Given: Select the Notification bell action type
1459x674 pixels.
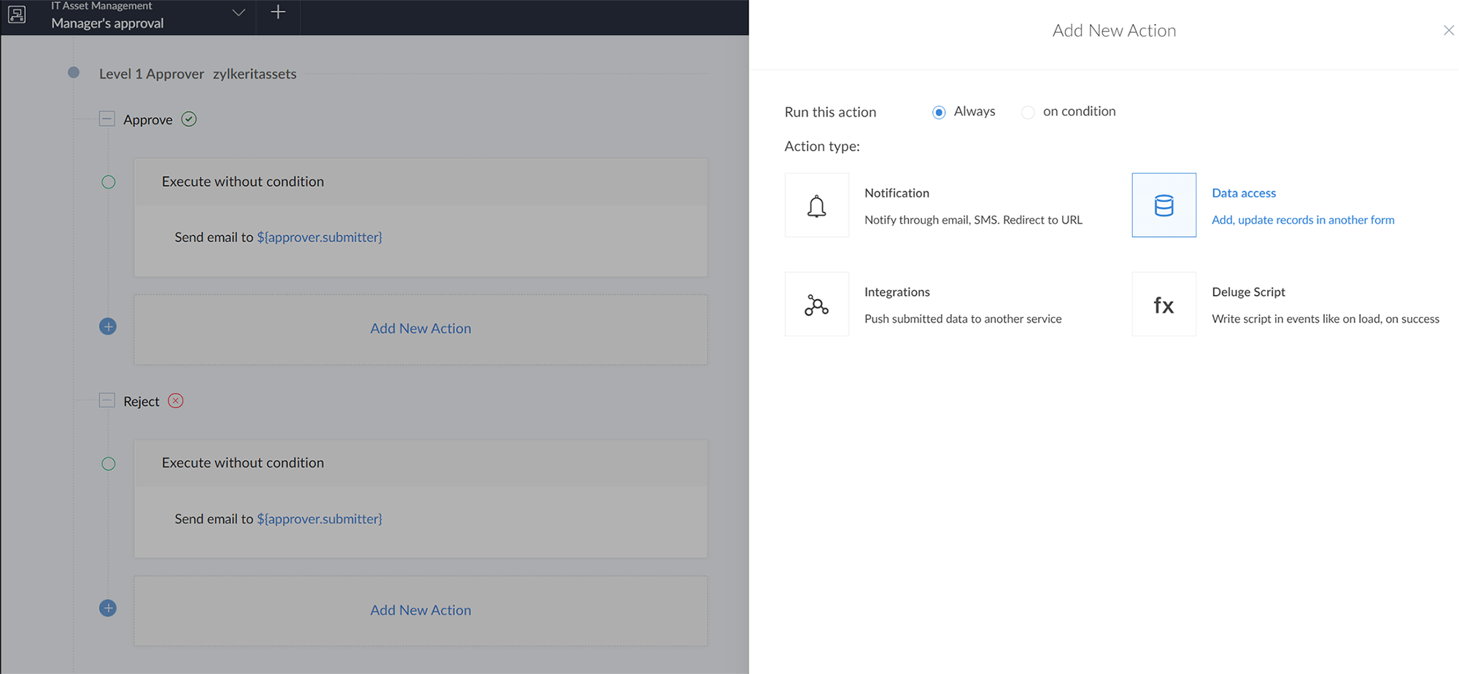Looking at the screenshot, I should click(x=816, y=205).
